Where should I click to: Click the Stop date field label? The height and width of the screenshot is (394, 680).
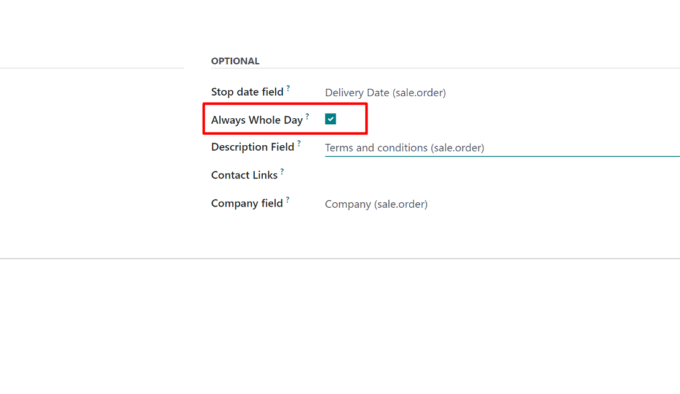247,92
